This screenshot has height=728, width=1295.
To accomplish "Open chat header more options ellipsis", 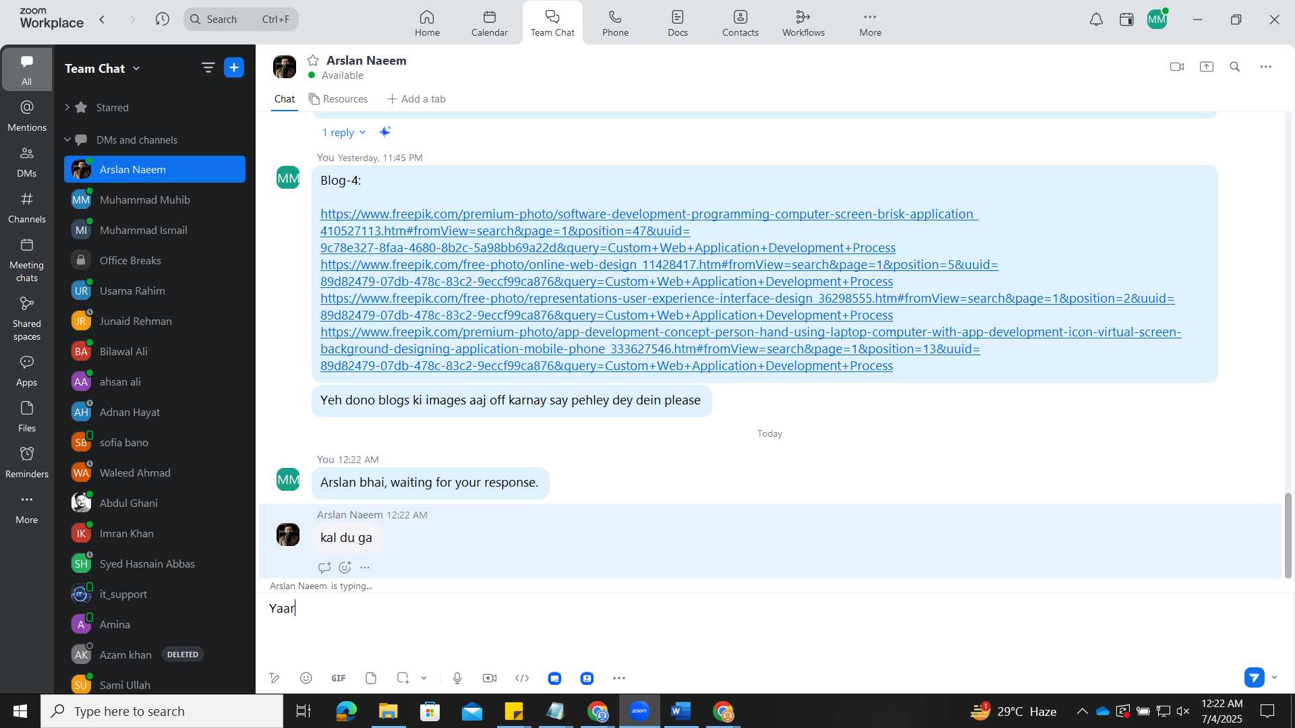I will [1266, 67].
